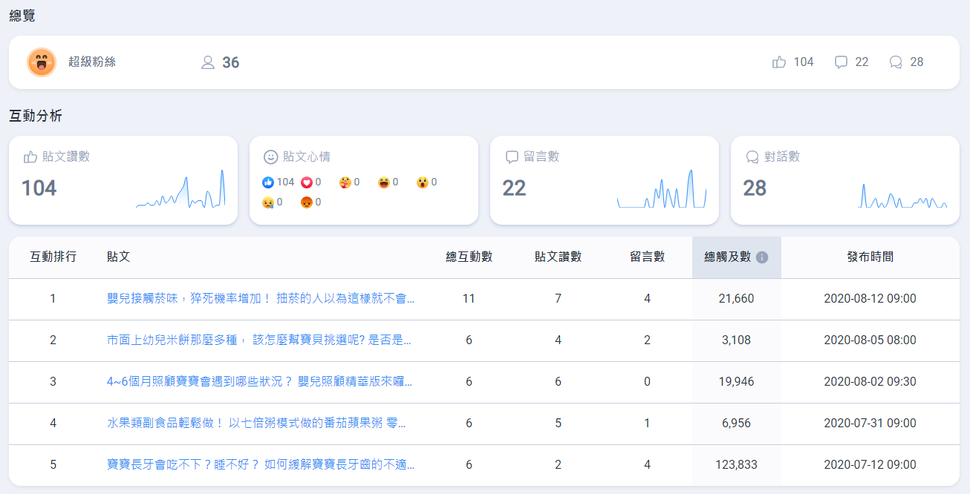Select the Angry reaction icon
Viewport: 970px width, 494px height.
coord(307,202)
